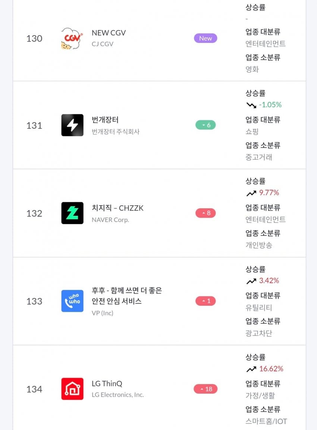Click the green down 6 rank badge

click(x=205, y=125)
